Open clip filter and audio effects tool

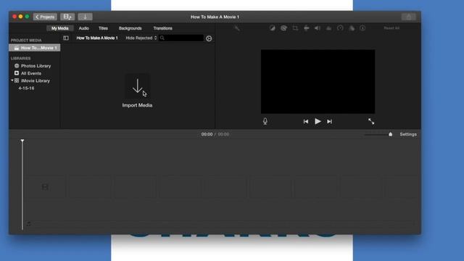pyautogui.click(x=352, y=28)
